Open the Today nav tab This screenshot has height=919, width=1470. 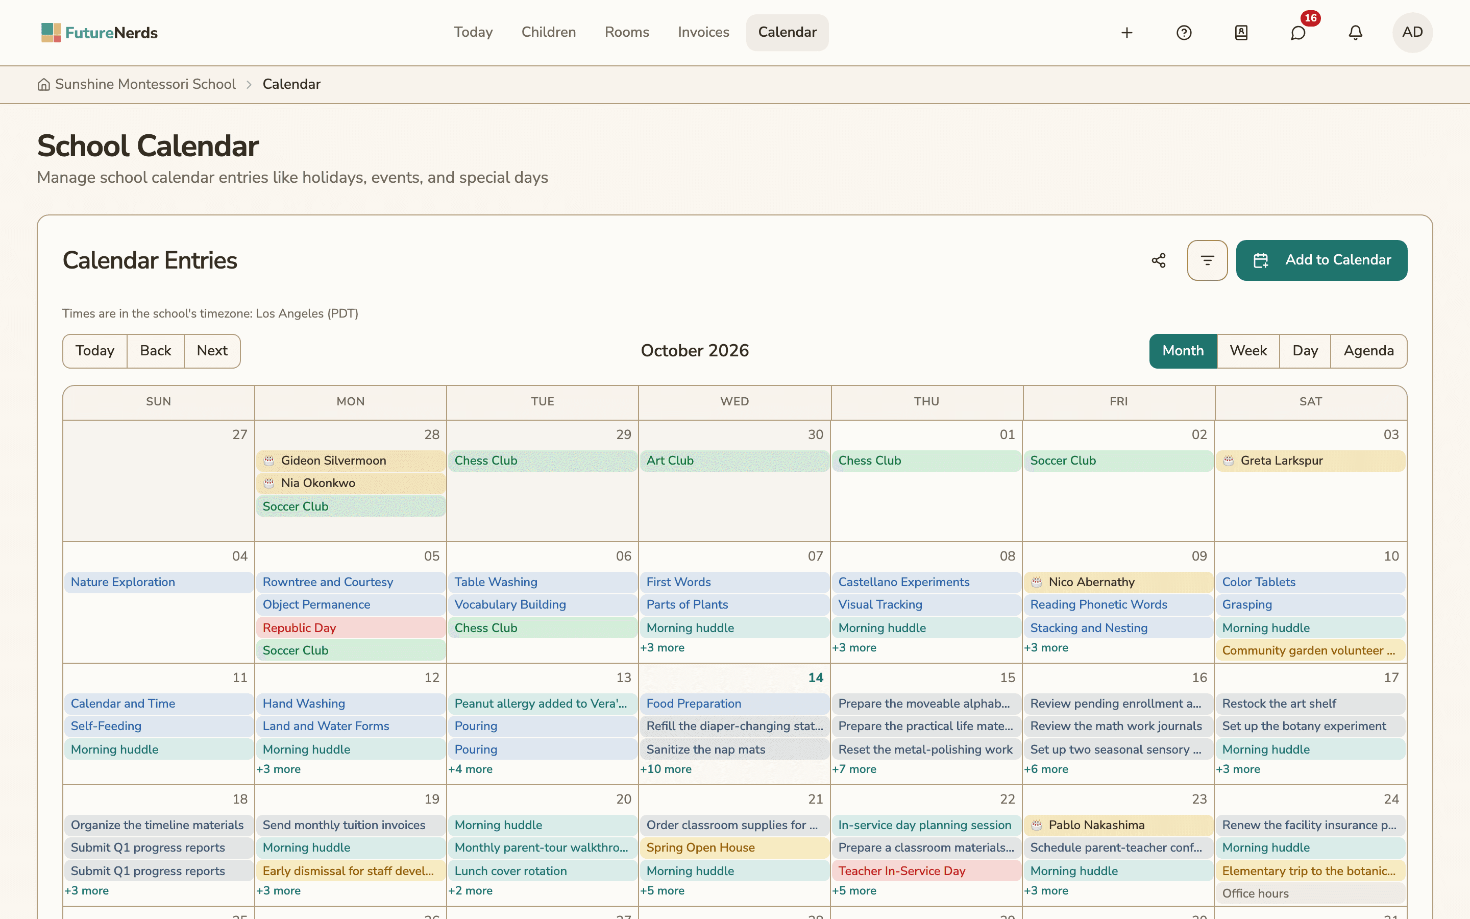[x=473, y=32]
